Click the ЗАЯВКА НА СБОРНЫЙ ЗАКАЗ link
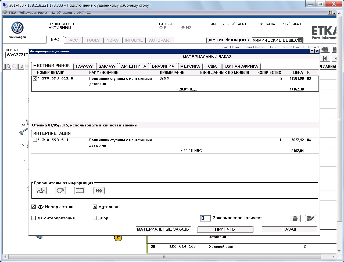 tap(280, 24)
